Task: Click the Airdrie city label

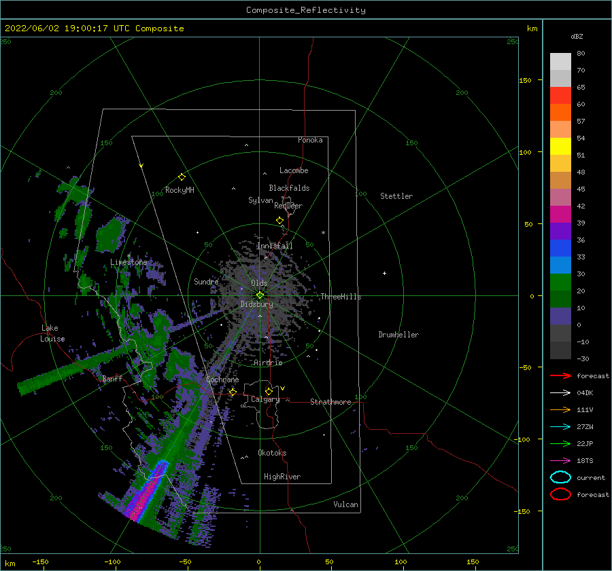Action: pyautogui.click(x=268, y=363)
